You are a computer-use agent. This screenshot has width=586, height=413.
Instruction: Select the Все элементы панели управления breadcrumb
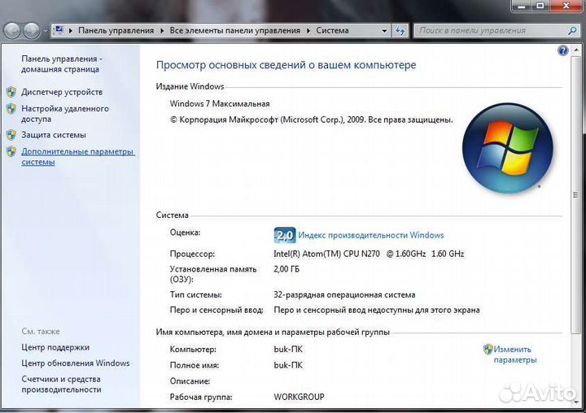(234, 31)
